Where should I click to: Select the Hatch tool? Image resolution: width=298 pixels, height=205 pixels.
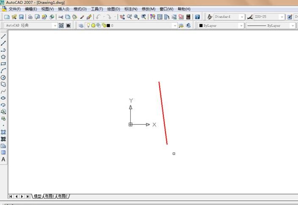pos(3,132)
